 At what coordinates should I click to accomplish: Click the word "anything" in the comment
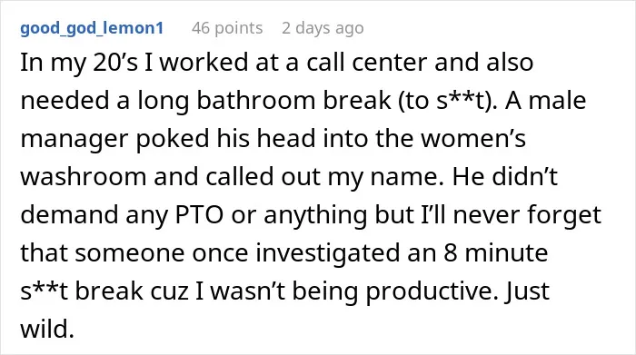315,215
